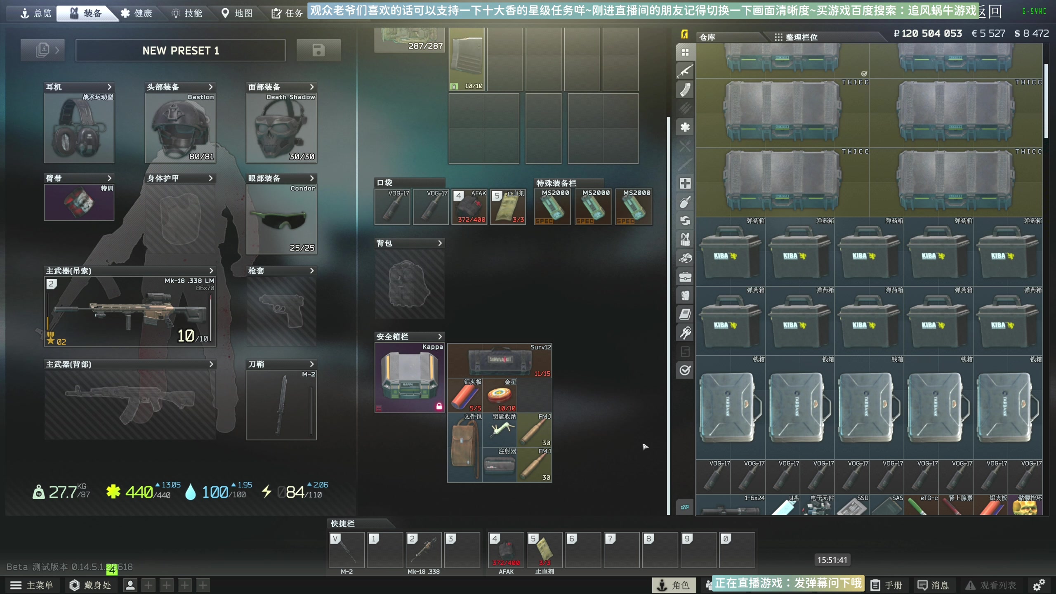This screenshot has width=1056, height=594.
Task: Filter stash by book info items icon
Action: coord(685,314)
